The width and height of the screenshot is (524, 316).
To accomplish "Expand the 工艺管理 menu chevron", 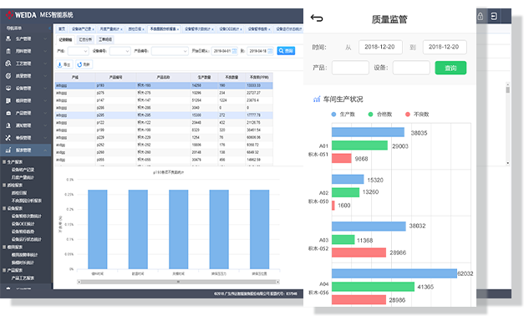I will pos(45,64).
